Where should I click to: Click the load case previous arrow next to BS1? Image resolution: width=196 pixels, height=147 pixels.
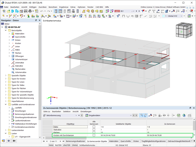coord(136,11)
